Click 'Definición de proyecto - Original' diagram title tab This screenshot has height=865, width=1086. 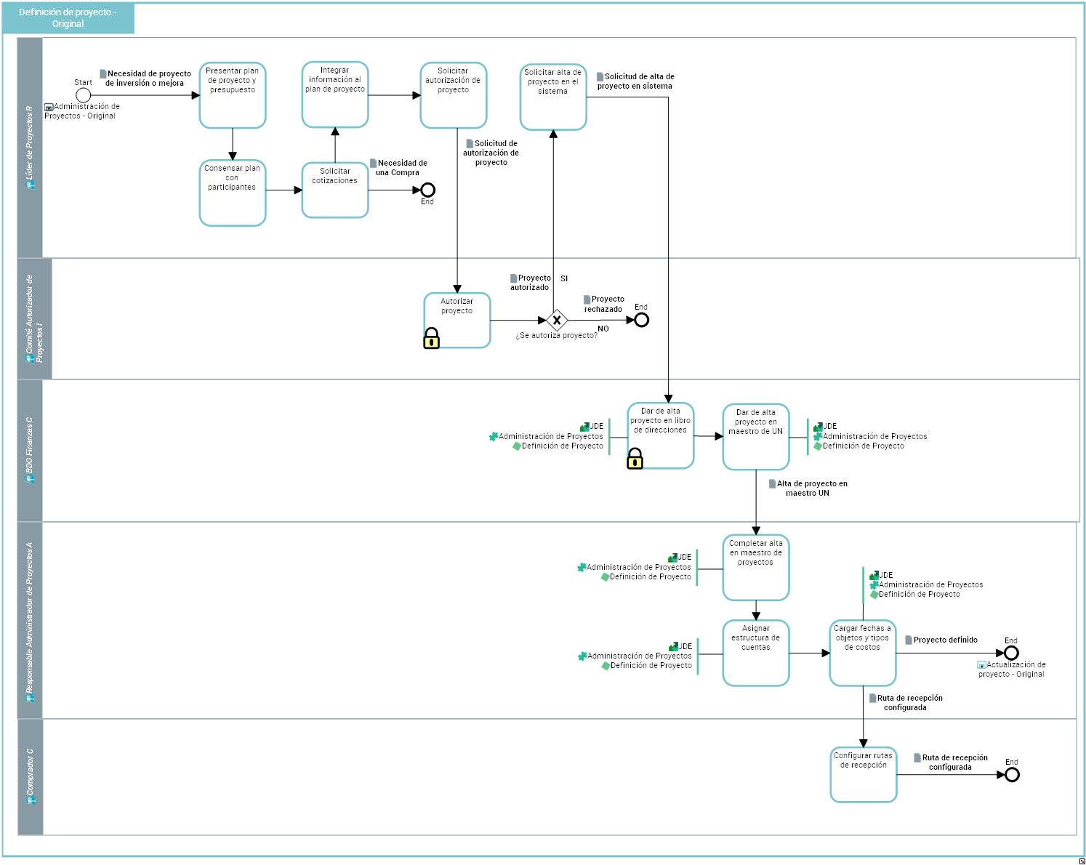(68, 18)
